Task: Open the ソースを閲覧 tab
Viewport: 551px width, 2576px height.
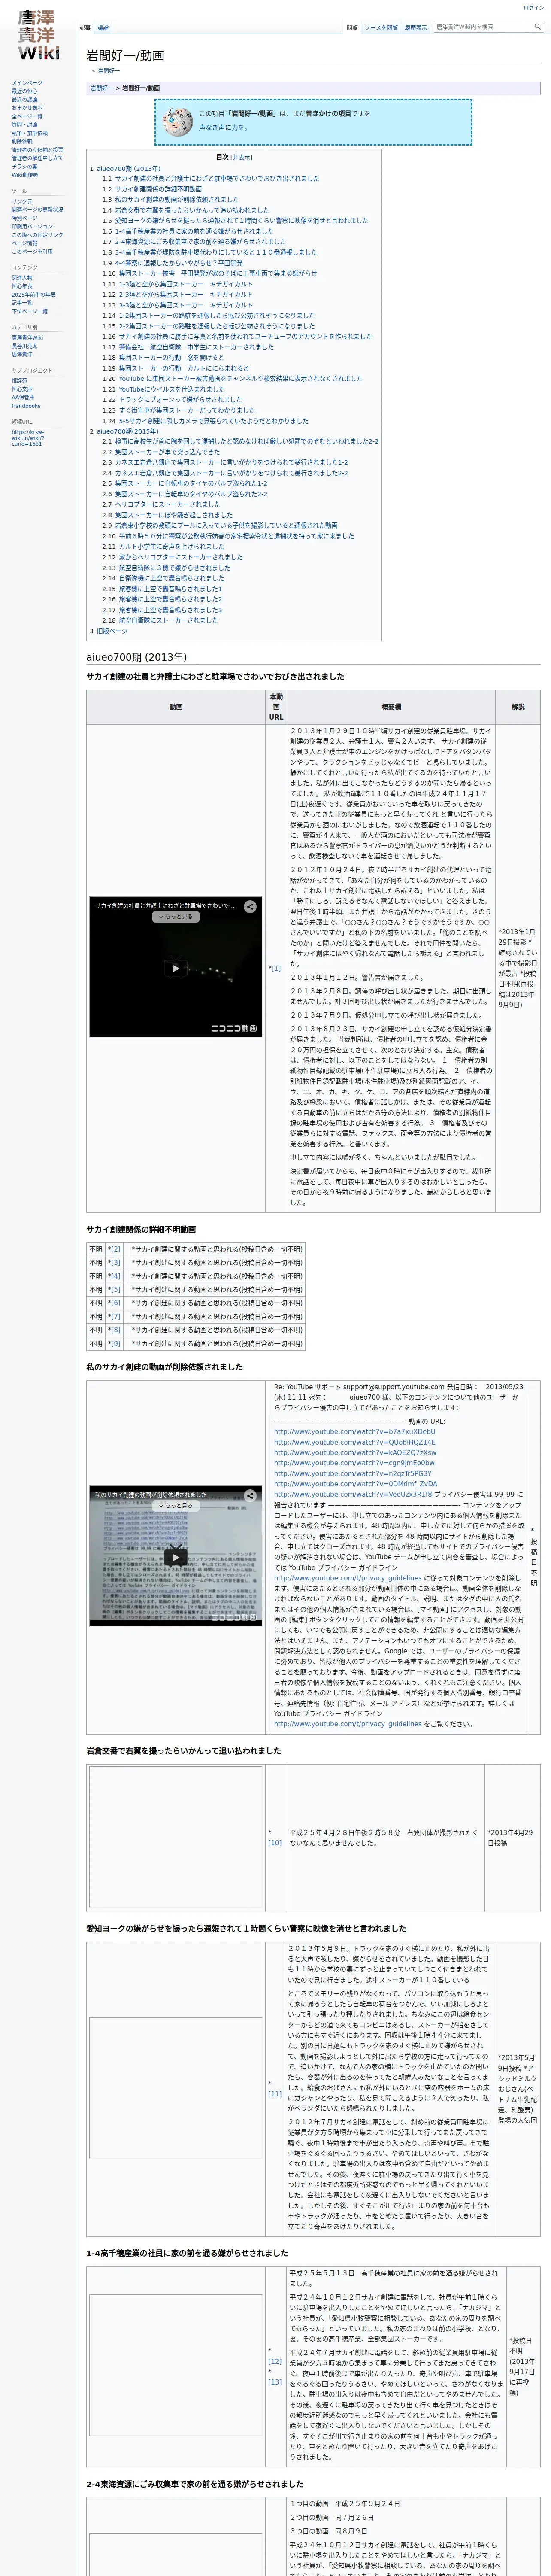Action: point(381,28)
